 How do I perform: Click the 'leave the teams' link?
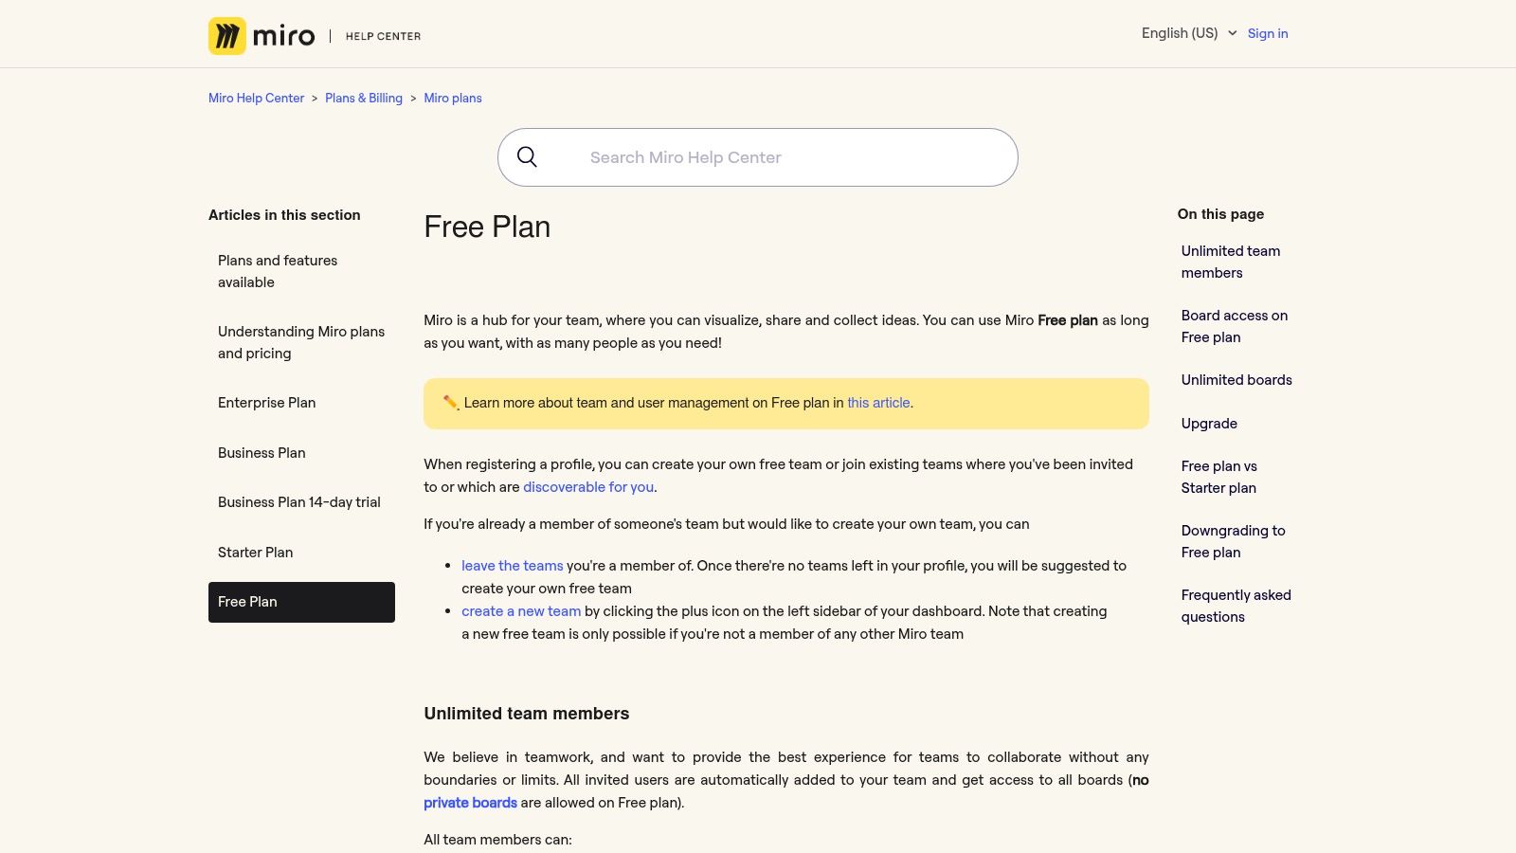pos(512,565)
